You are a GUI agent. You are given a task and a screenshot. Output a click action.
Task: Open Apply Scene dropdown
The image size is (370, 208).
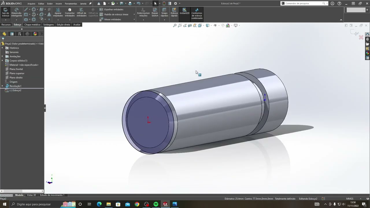(x=228, y=25)
